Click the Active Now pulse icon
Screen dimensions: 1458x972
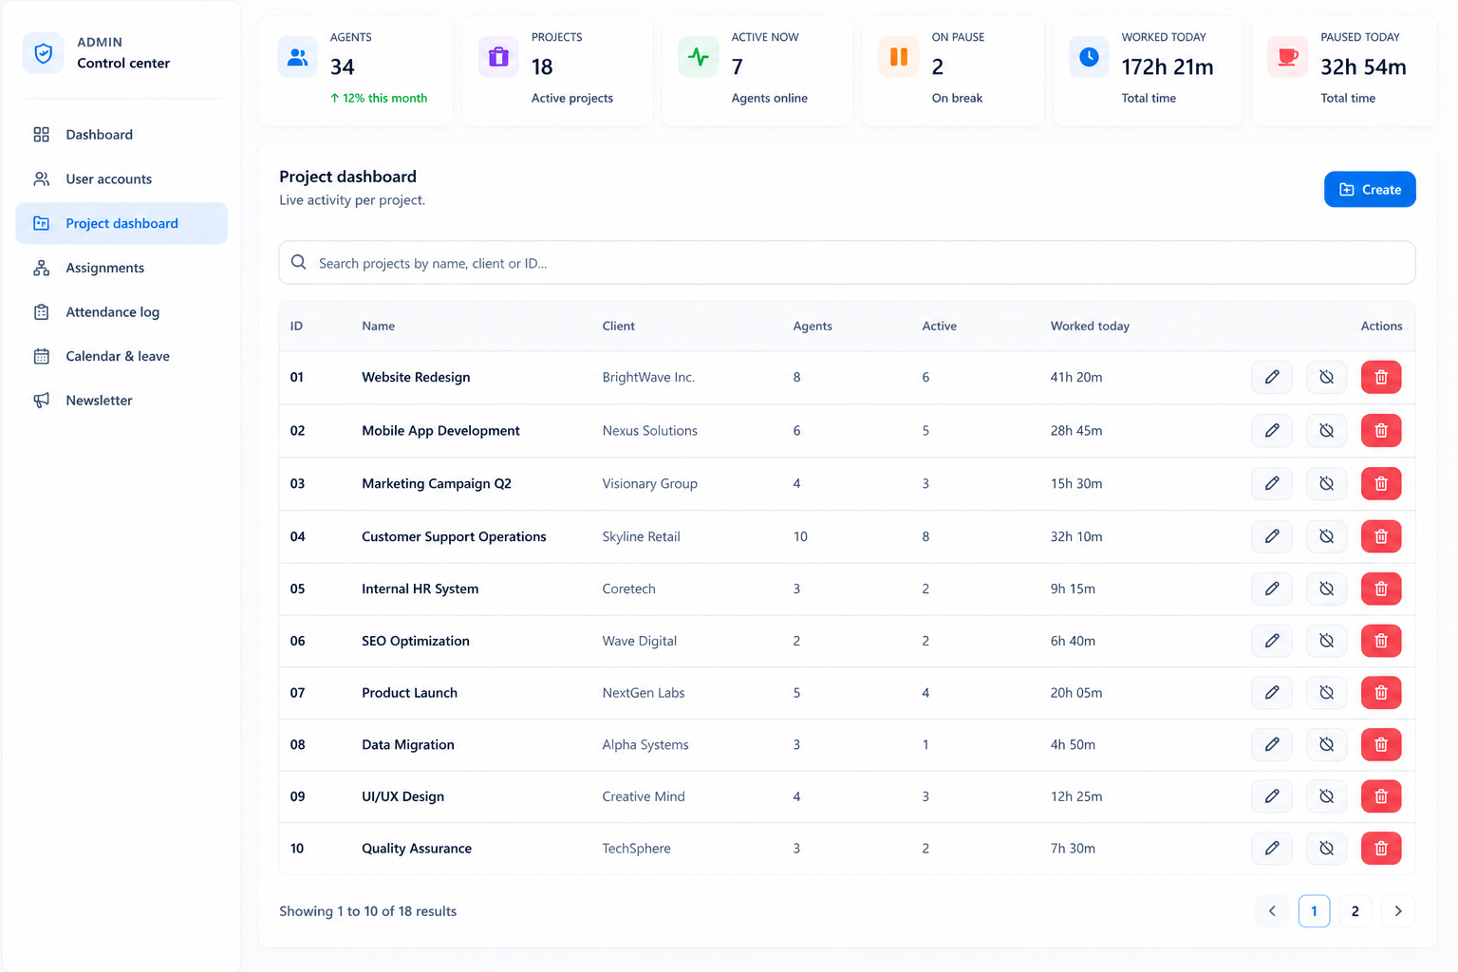point(699,57)
